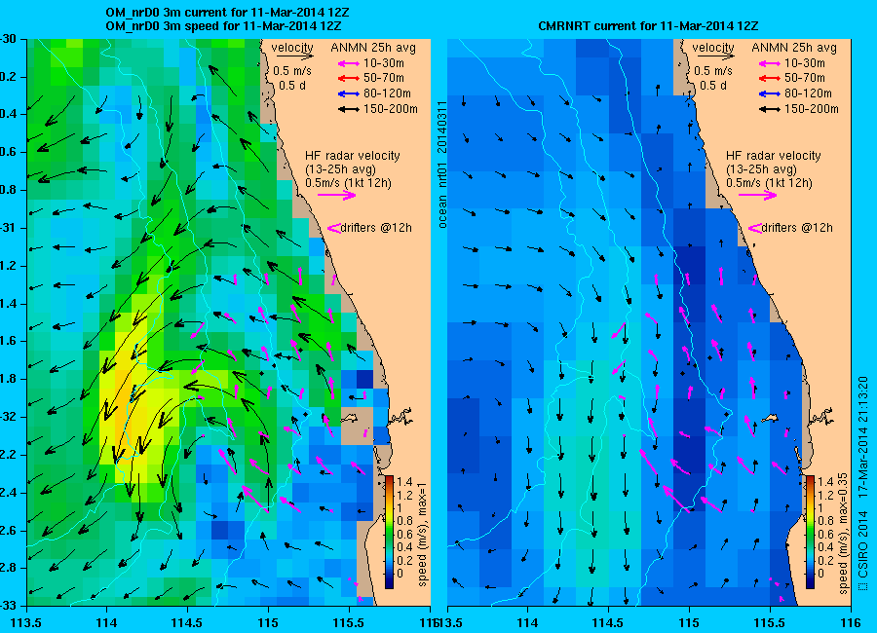Click the '150-200m' label in the CMRNRT legend

(x=812, y=109)
